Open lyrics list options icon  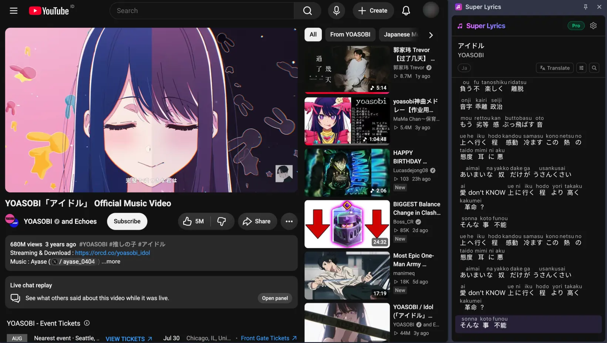581,68
